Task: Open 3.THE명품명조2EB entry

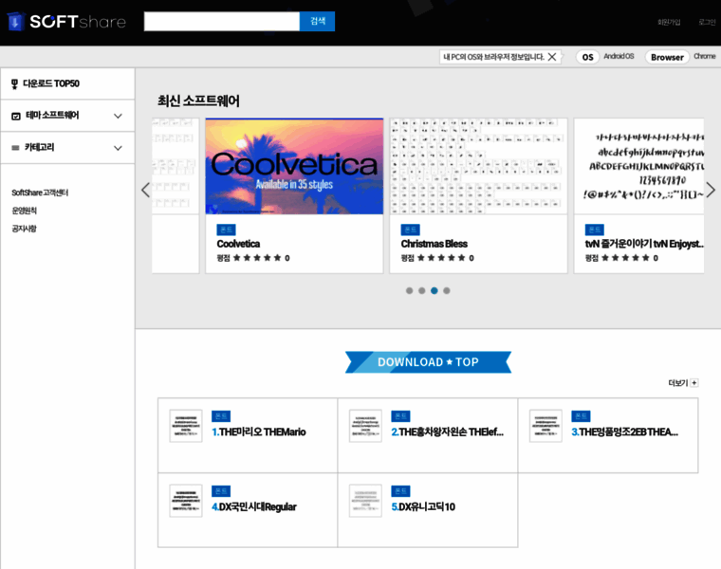Action: (x=625, y=432)
